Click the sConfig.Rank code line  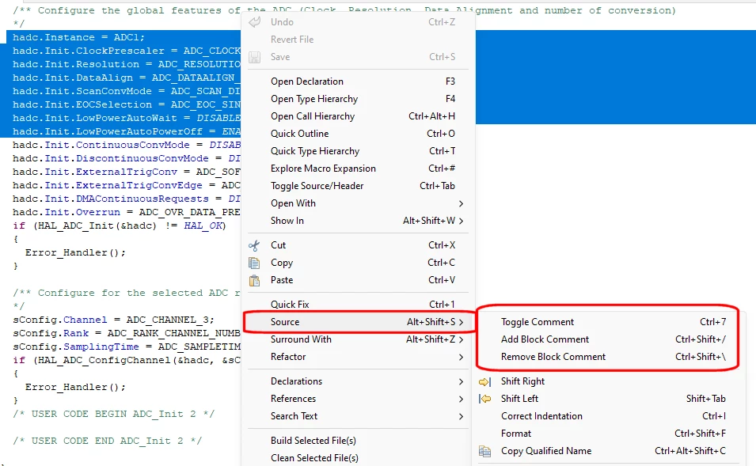(127, 333)
